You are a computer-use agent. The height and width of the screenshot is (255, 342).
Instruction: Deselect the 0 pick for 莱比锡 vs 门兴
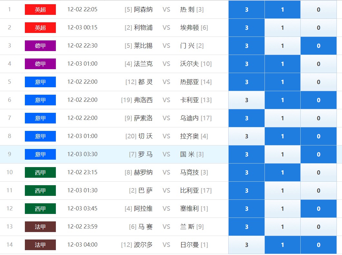click(x=318, y=46)
